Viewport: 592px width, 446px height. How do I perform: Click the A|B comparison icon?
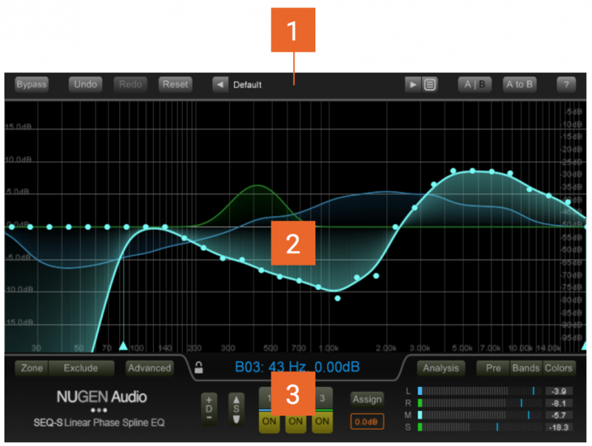tap(475, 84)
